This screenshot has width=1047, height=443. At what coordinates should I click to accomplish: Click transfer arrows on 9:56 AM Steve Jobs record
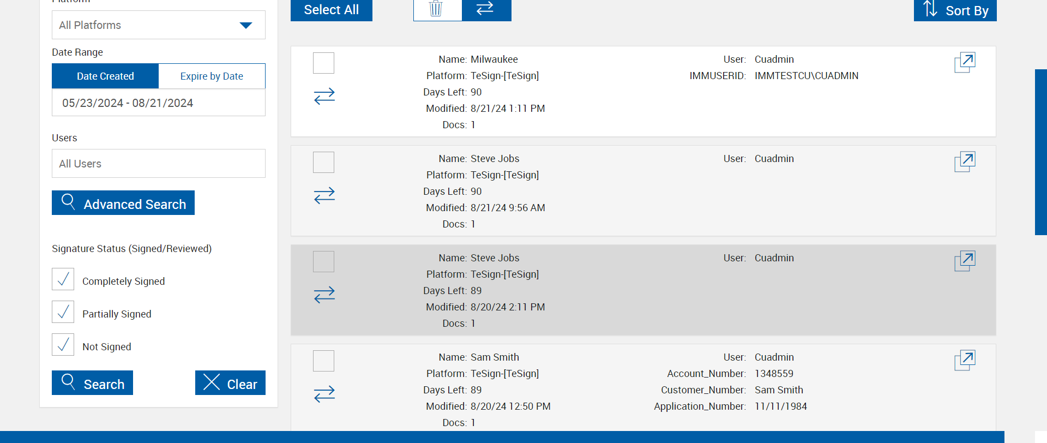coord(324,196)
